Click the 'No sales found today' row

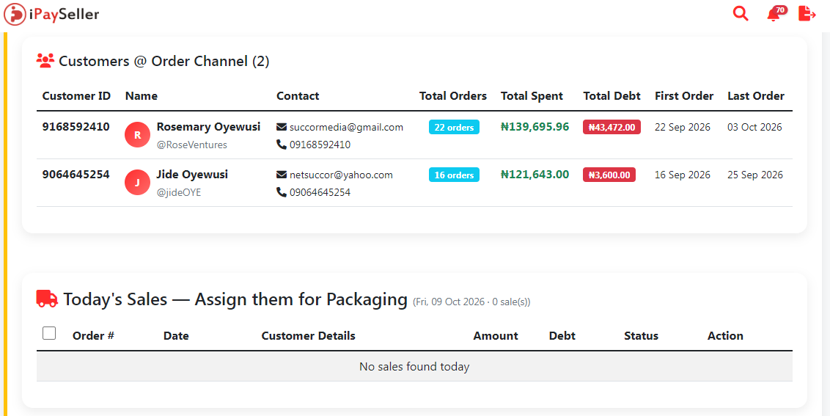pos(414,366)
